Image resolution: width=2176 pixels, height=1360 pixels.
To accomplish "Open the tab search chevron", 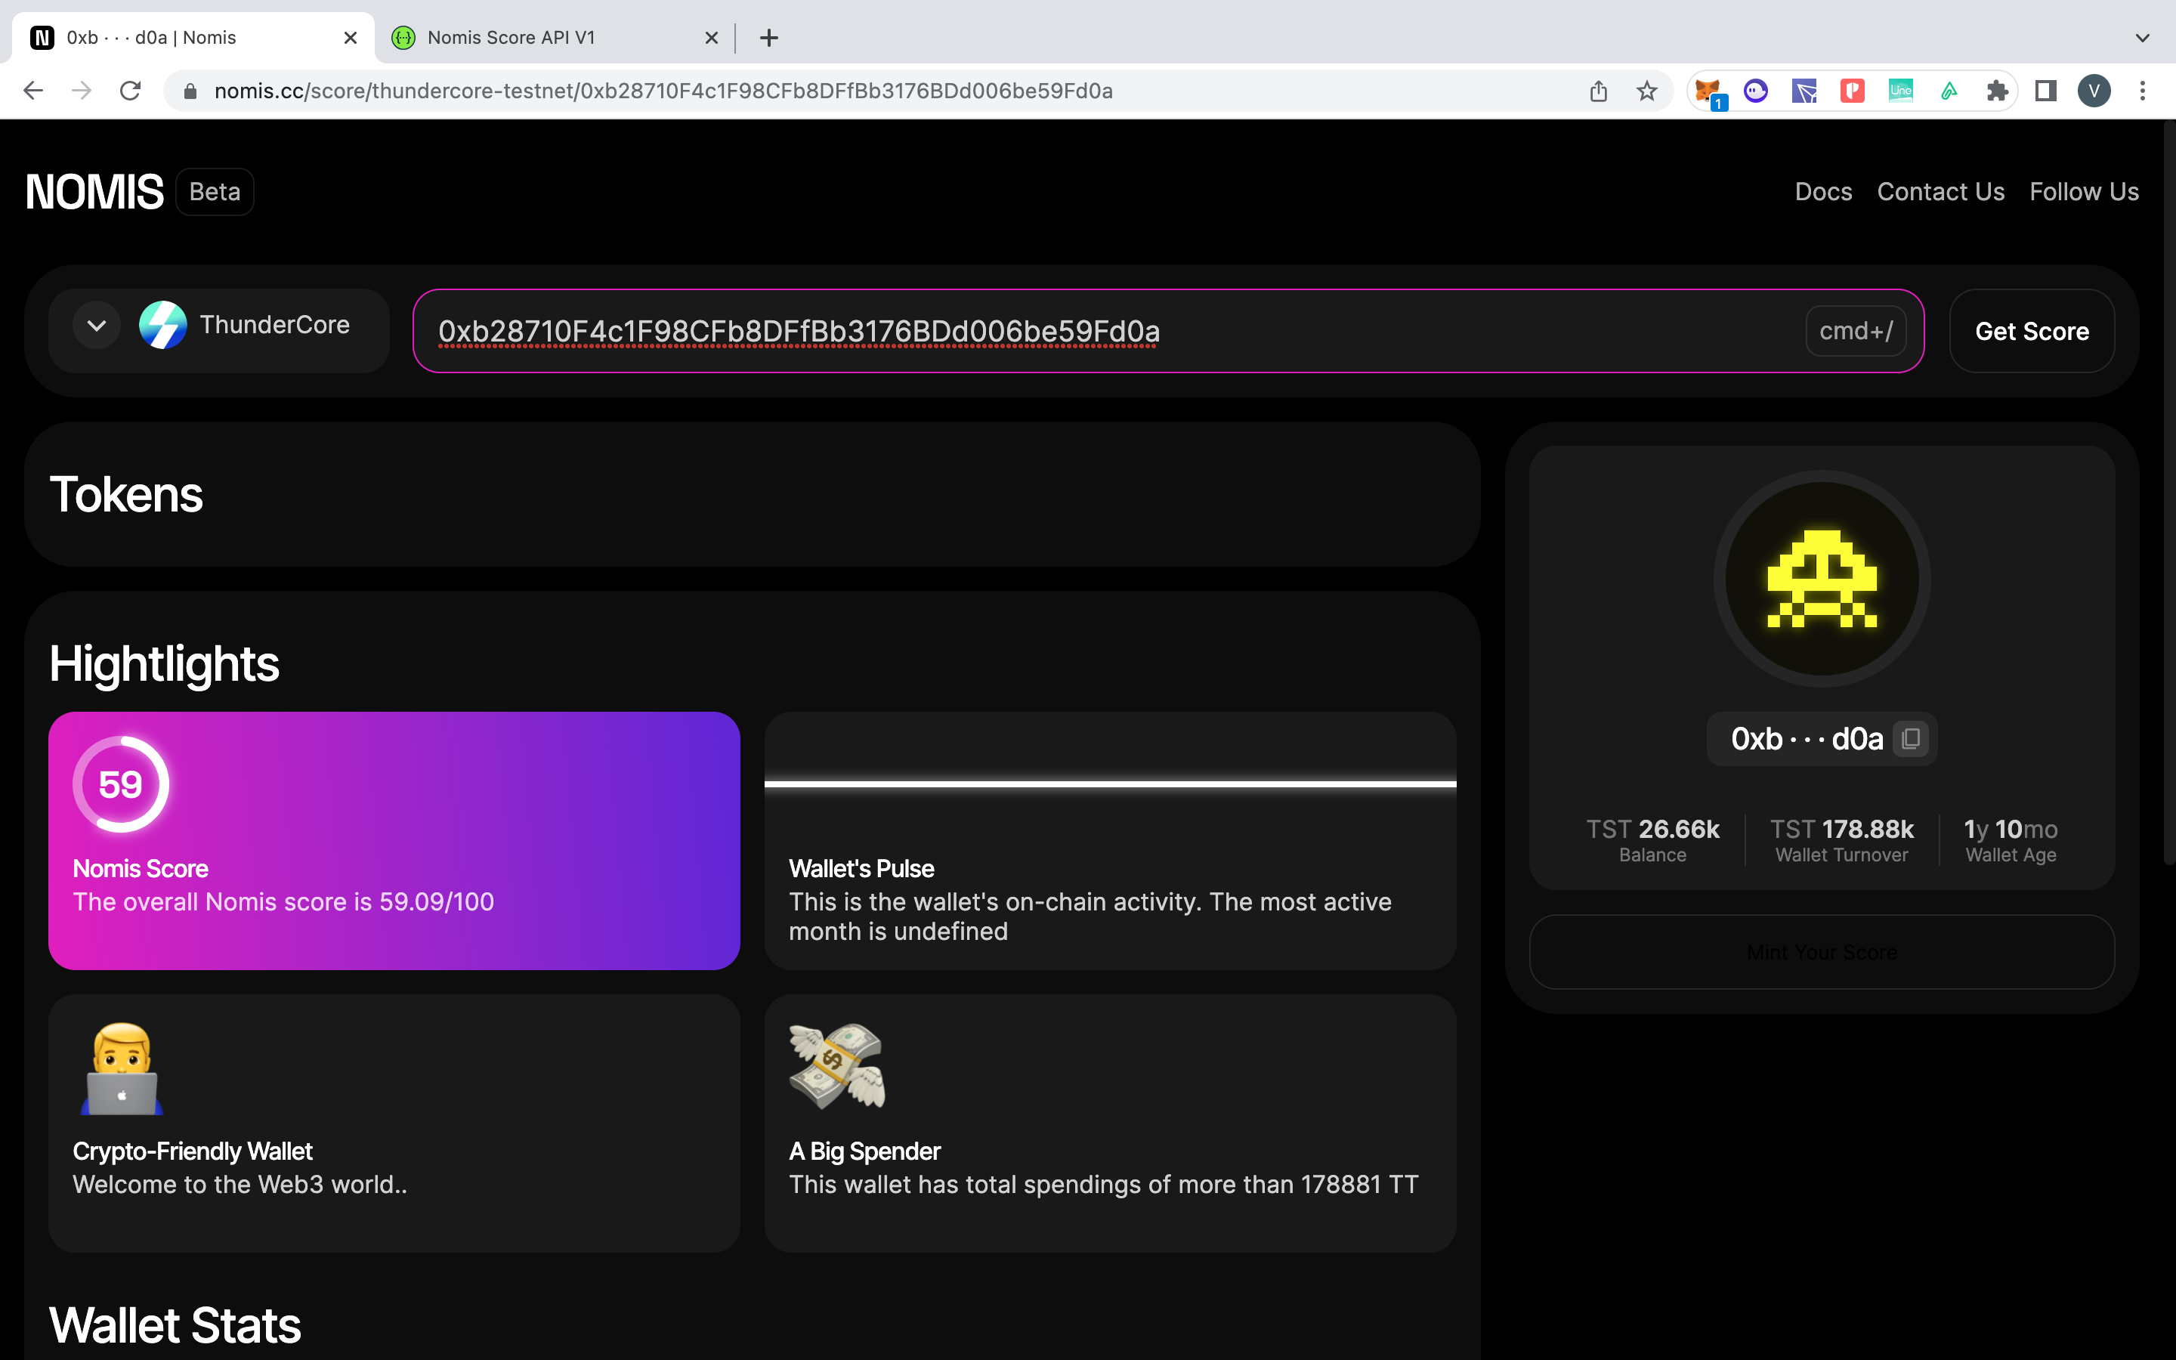I will [x=2142, y=38].
